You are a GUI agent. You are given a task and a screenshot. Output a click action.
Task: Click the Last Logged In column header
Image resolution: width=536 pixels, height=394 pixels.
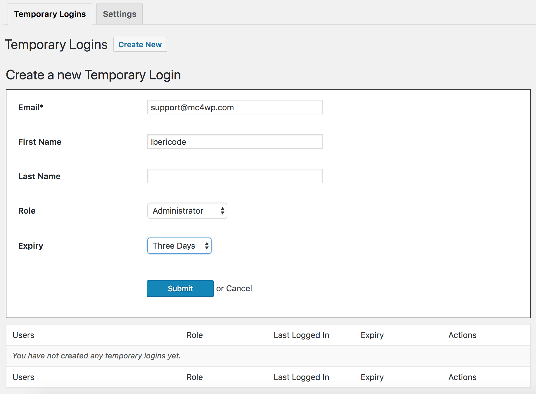click(301, 335)
